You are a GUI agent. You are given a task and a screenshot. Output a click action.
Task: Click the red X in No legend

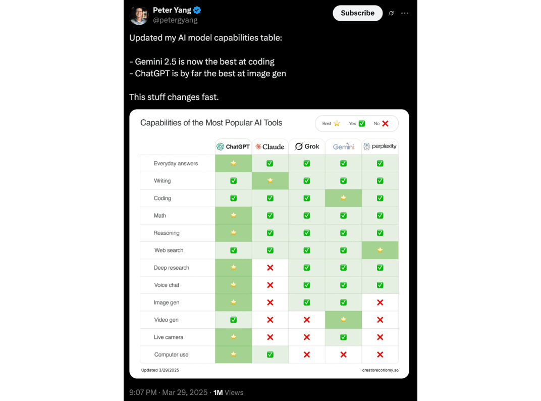(386, 123)
